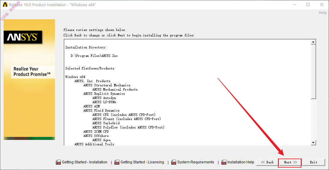This screenshot has width=329, height=170.
Task: Click 'ANSYS LS-DYNA' line
Action: click(104, 102)
